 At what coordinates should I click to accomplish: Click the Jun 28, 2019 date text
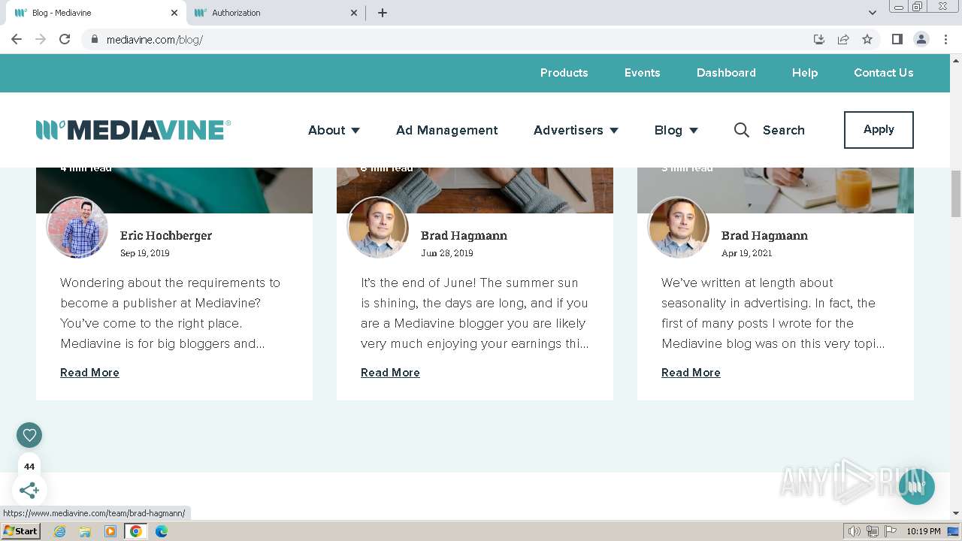point(447,253)
